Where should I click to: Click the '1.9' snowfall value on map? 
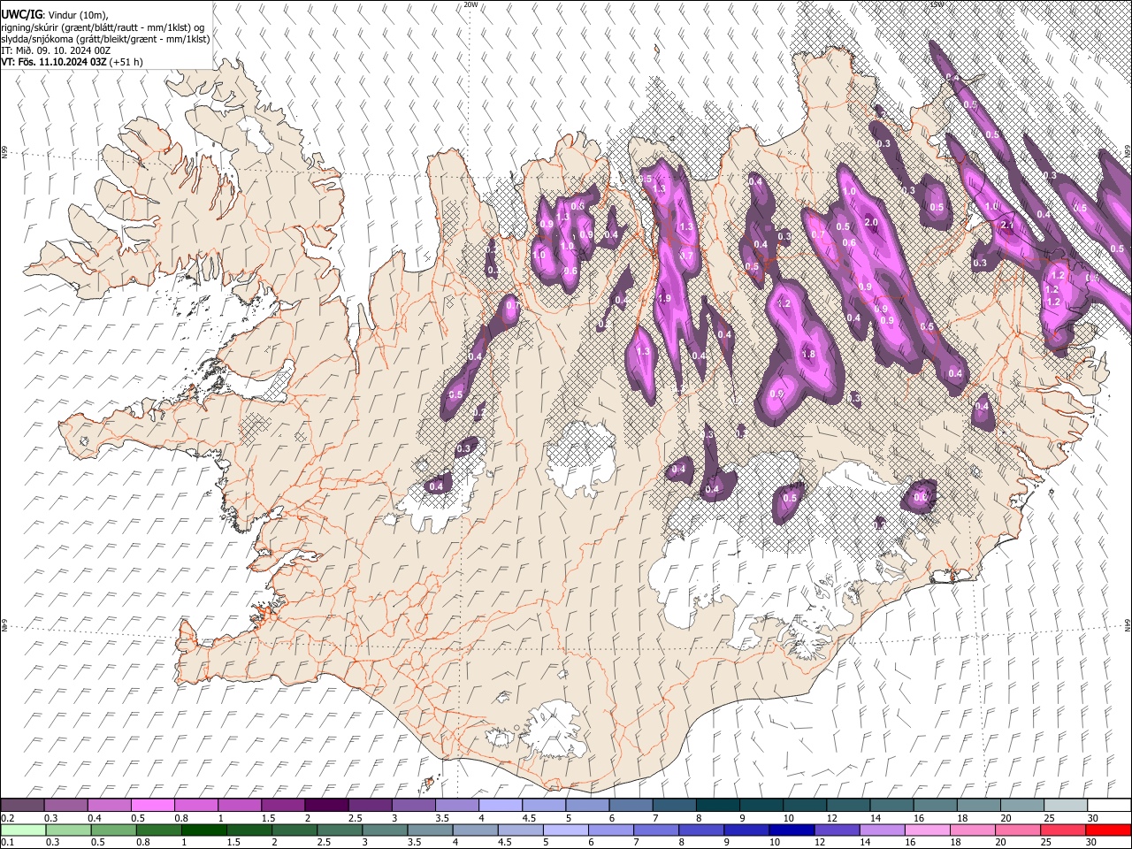click(x=664, y=299)
